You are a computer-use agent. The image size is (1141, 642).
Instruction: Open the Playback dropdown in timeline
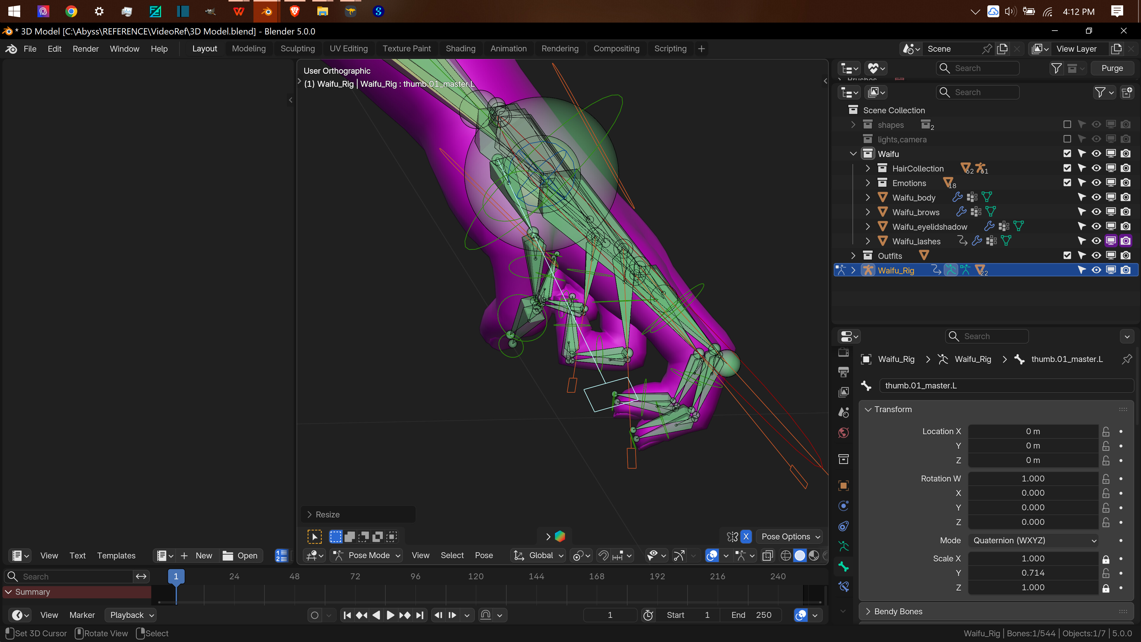[131, 615]
